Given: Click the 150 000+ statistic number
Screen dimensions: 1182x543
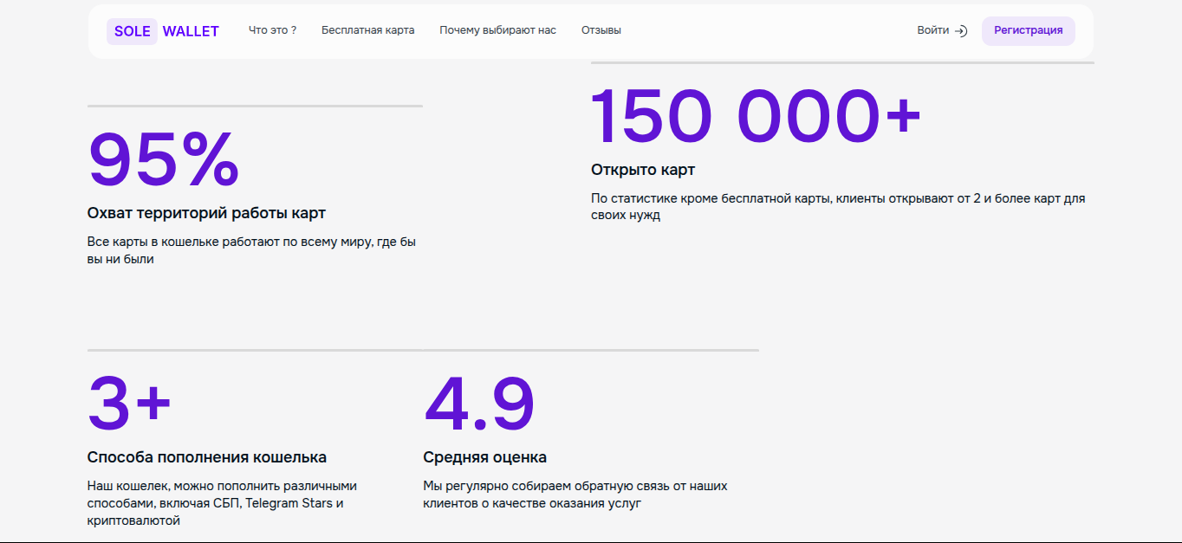Looking at the screenshot, I should pos(756,113).
